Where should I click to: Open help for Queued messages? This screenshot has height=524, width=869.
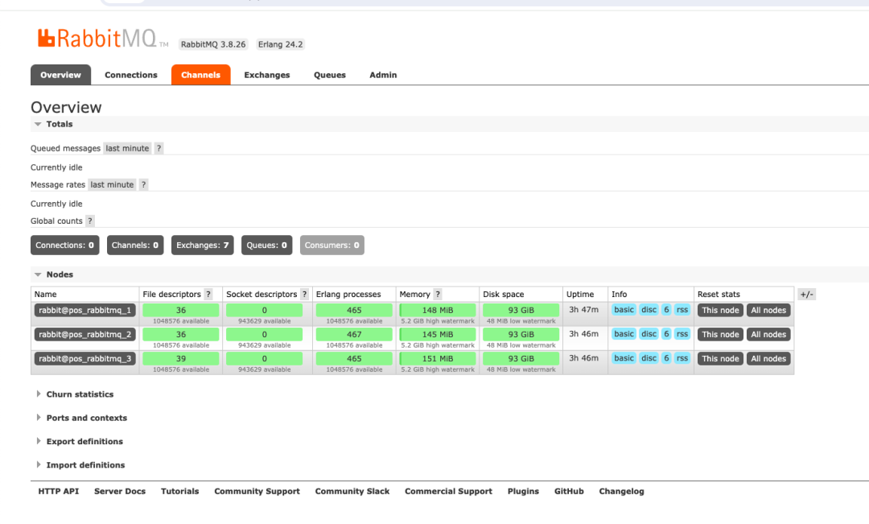159,148
